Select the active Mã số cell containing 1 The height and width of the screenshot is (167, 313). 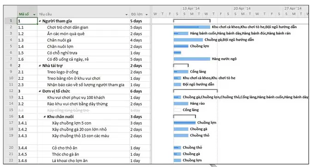point(27,21)
